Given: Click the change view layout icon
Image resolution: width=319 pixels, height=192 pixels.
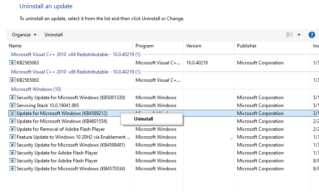Looking at the screenshot, I should coord(290,35).
